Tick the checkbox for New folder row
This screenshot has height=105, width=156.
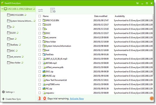(40, 42)
